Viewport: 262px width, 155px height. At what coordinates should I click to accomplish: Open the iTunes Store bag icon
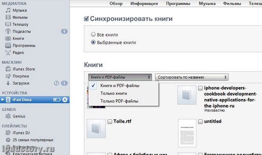[8, 69]
